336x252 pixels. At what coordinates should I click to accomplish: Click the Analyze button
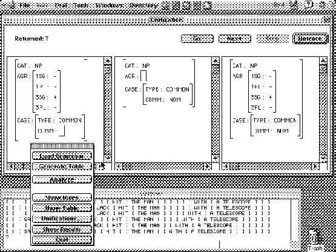pos(62,179)
